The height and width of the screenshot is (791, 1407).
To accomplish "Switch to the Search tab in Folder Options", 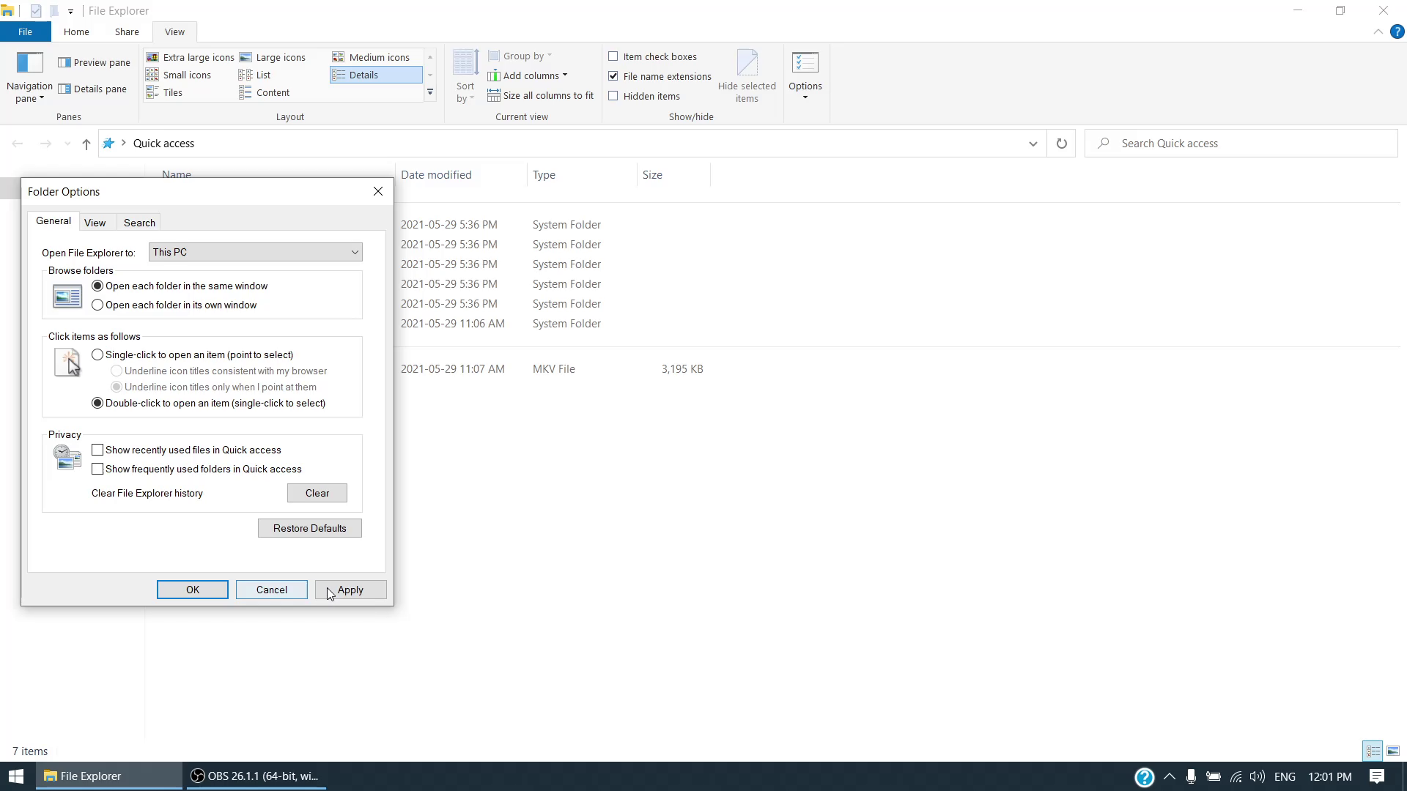I will tap(139, 223).
